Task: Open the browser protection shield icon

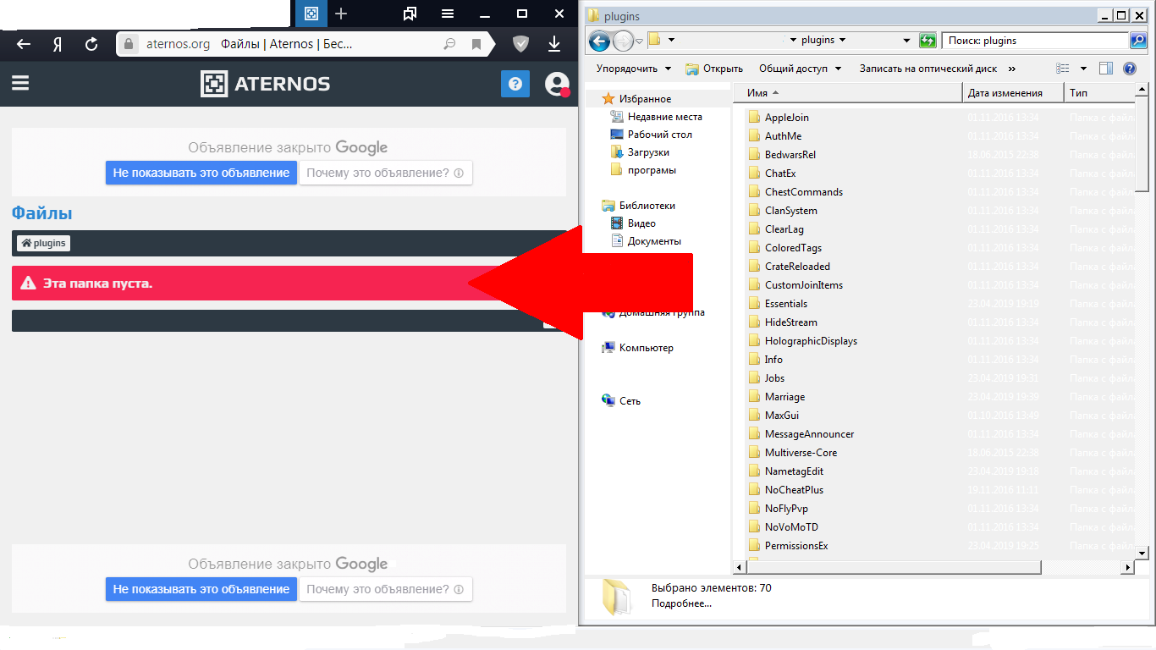Action: (x=521, y=44)
